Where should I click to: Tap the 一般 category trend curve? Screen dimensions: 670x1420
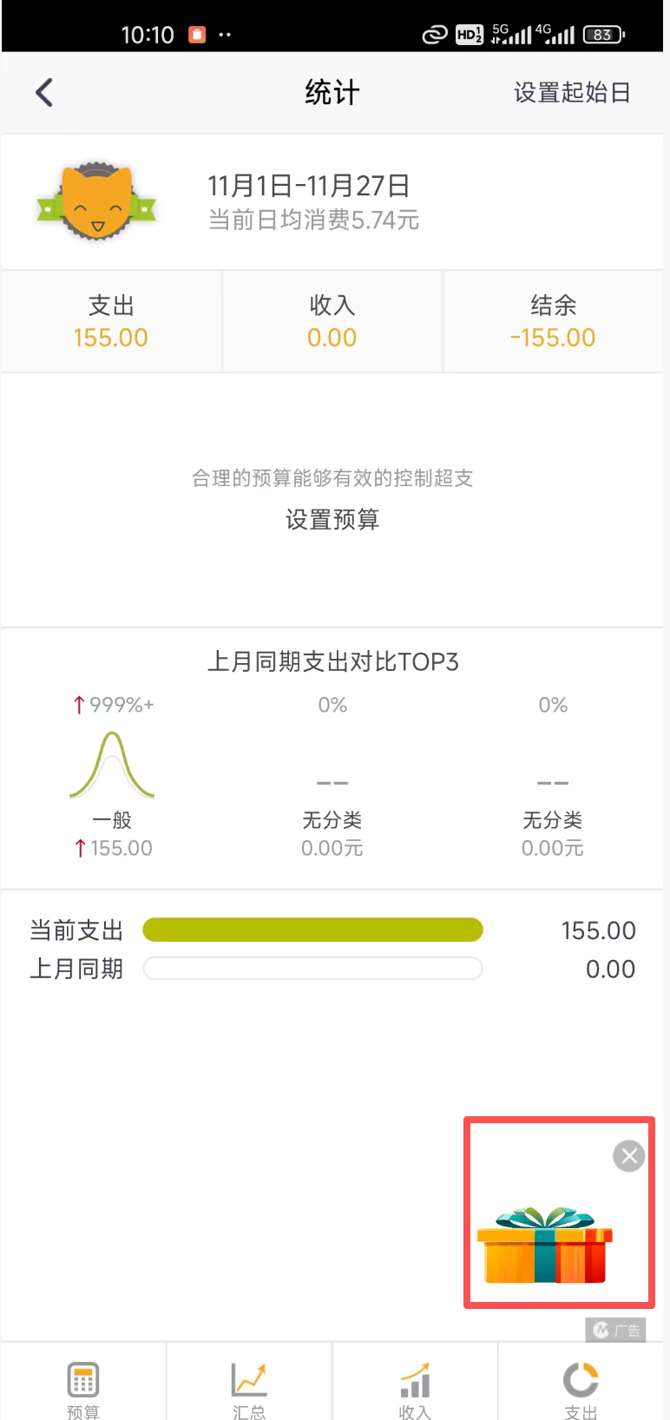pos(112,764)
